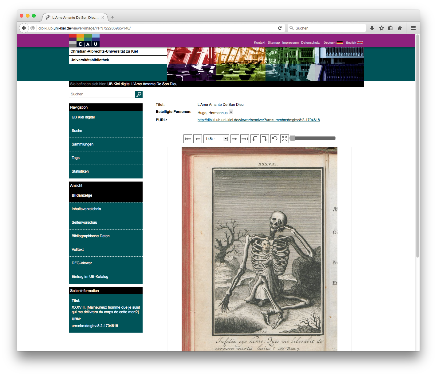Switch to Inhaltsverzeichnis view
The height and width of the screenshot is (376, 437).
pyautogui.click(x=106, y=209)
